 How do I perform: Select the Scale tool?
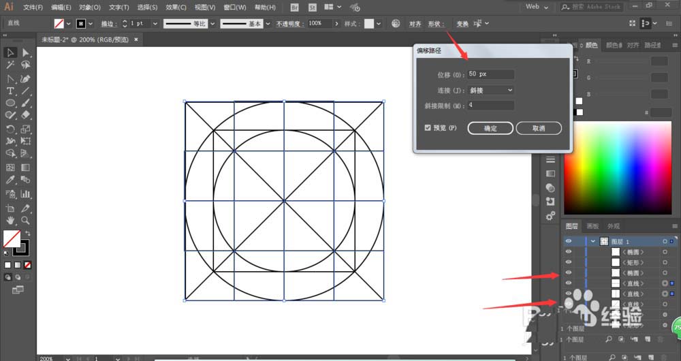26,129
